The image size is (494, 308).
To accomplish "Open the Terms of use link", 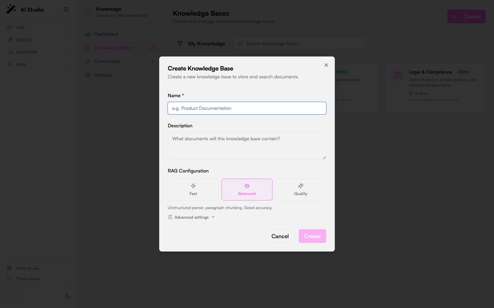I will (27, 268).
